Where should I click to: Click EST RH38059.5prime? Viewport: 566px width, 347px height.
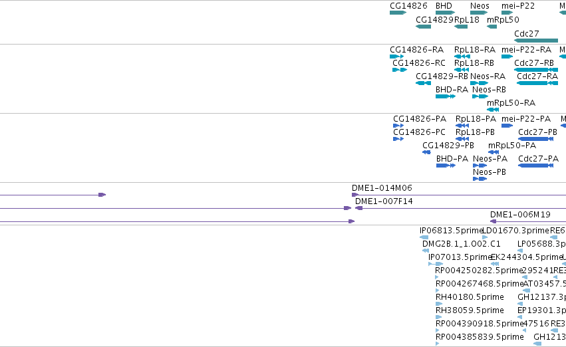438,317
